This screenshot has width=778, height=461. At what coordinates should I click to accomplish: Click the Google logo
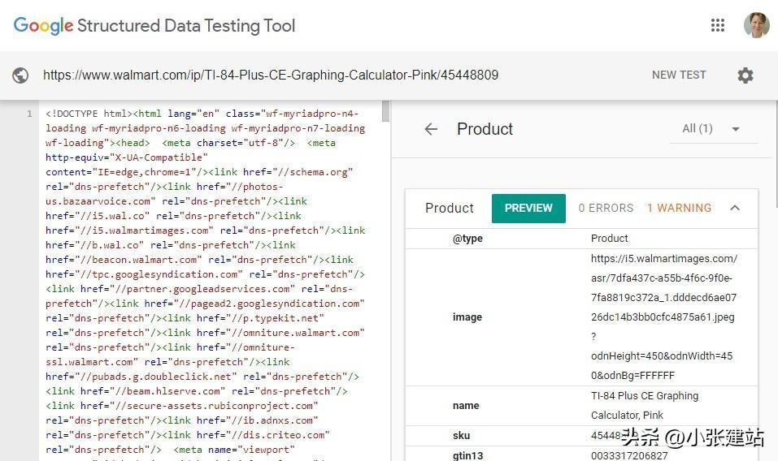tap(43, 25)
